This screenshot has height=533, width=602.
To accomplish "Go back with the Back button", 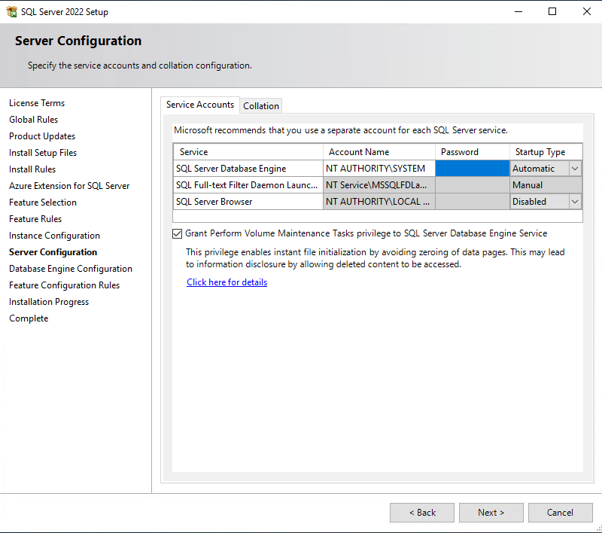I will [x=421, y=513].
